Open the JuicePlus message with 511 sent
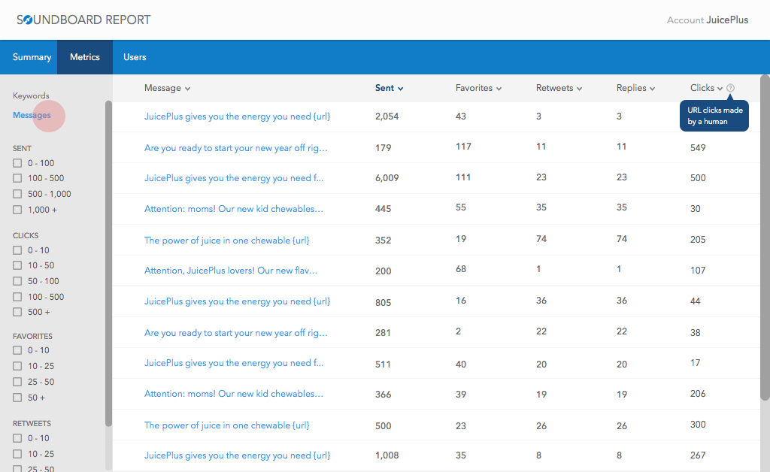This screenshot has height=472, width=770. (x=234, y=363)
